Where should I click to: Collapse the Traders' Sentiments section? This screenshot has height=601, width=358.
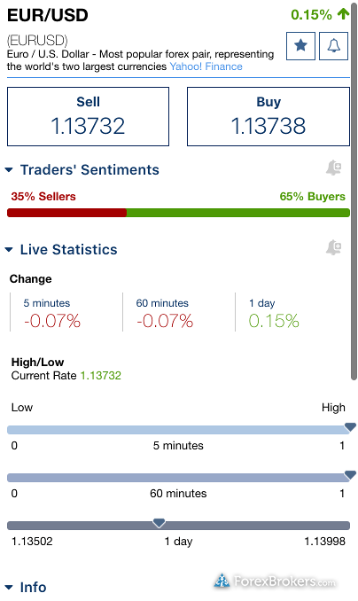point(9,169)
